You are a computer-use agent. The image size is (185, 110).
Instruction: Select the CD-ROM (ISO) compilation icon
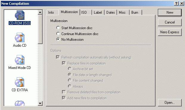[20, 15]
